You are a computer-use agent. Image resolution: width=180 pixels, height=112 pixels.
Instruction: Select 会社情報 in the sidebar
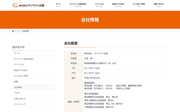click(33, 87)
